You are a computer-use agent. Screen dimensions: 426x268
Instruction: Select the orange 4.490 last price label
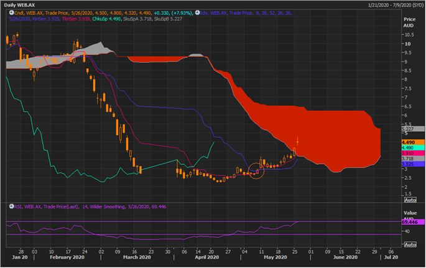[413, 142]
